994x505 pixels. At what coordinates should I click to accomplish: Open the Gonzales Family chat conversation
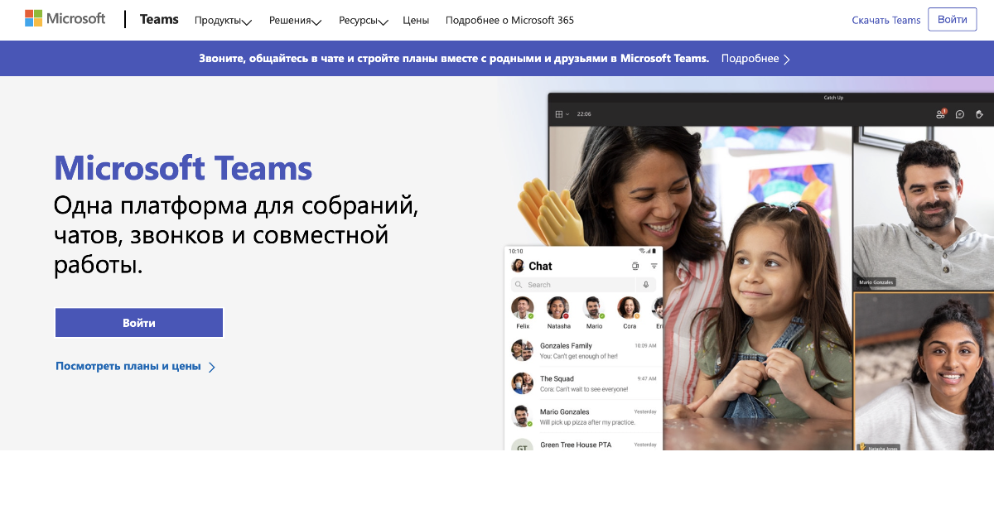coord(584,350)
